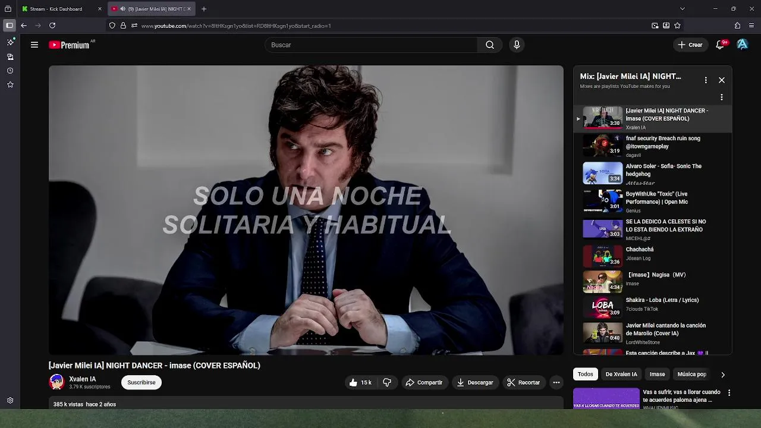Open the Xvalen IA channel avatar

point(56,382)
